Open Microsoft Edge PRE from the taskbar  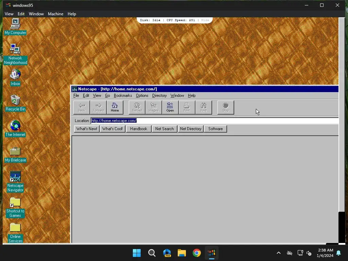(x=167, y=253)
